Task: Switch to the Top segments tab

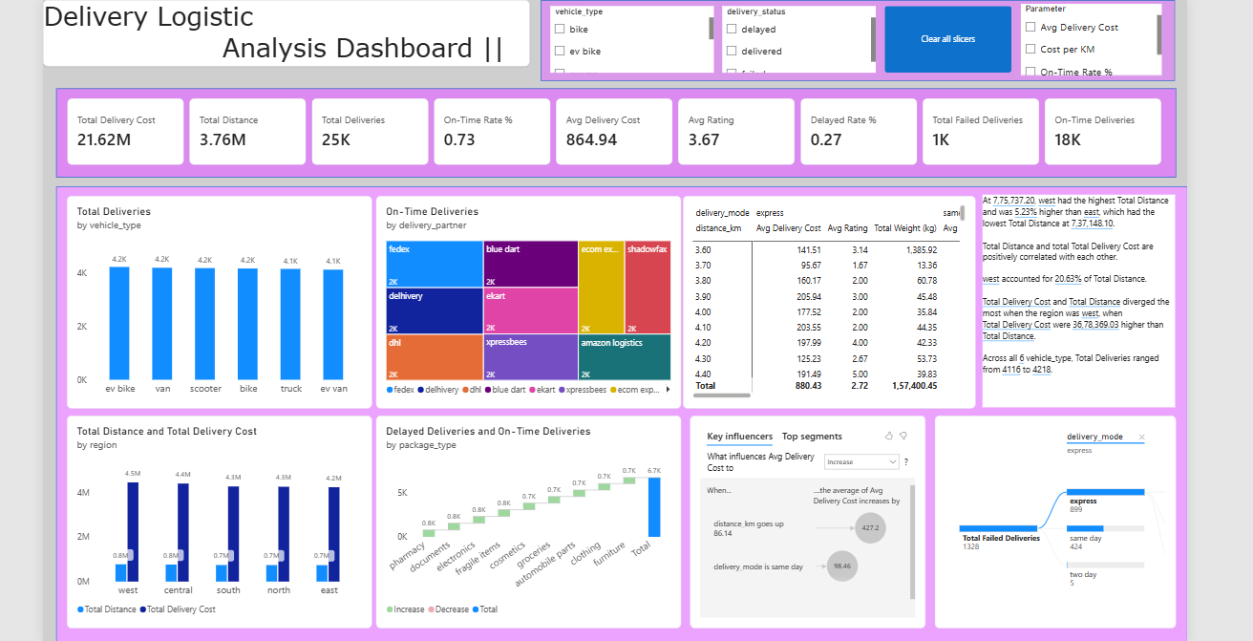Action: pos(812,437)
